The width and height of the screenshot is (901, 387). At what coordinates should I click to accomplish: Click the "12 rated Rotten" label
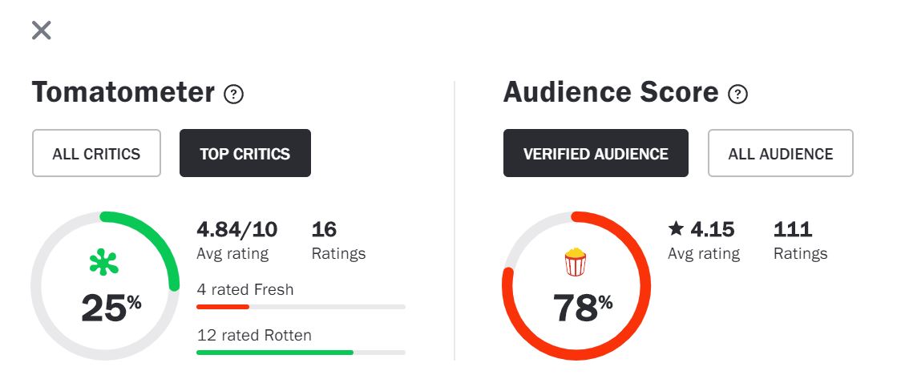(x=254, y=335)
